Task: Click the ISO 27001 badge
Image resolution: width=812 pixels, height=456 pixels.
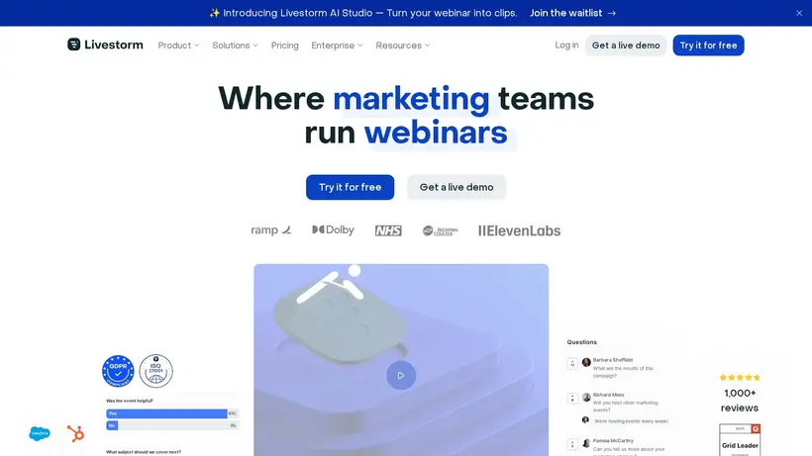Action: tap(155, 371)
